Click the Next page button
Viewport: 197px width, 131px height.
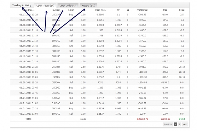click(185, 124)
